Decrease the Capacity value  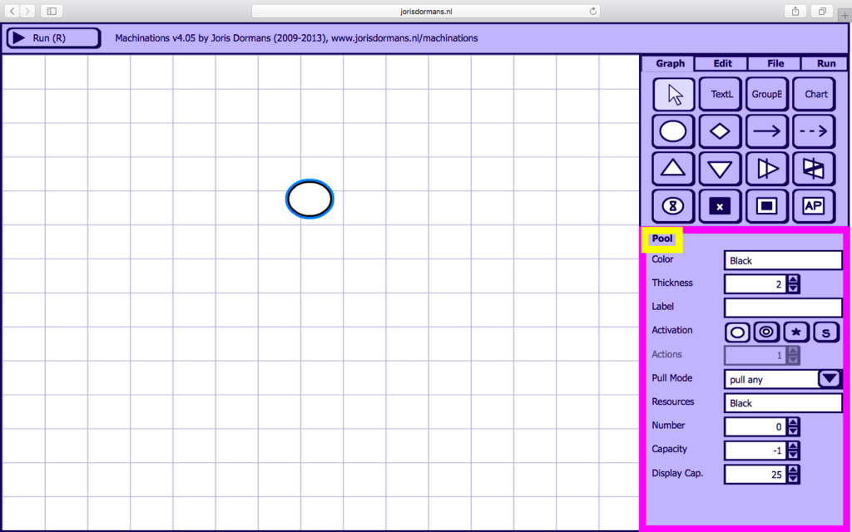click(793, 455)
